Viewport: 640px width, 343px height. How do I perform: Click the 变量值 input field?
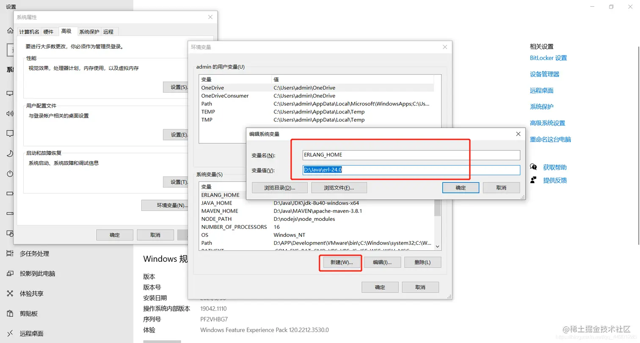[x=411, y=170]
